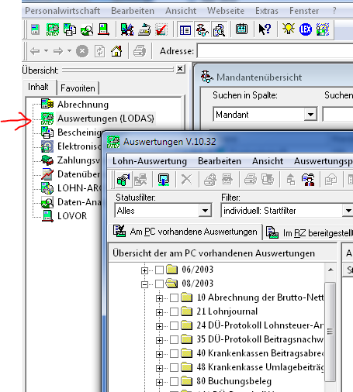Expand the 06/2003 tree node
Image resolution: width=353 pixels, height=392 pixels.
144,270
